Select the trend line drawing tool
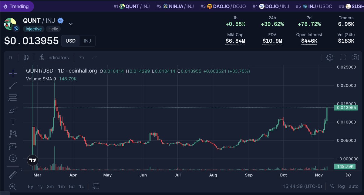364x195 pixels. point(13,85)
